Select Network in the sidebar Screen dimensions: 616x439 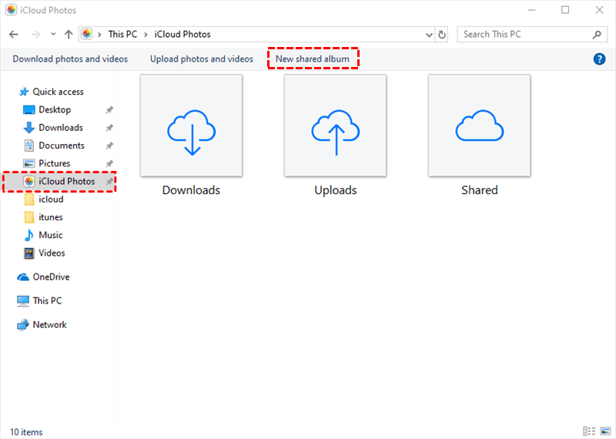tap(49, 325)
